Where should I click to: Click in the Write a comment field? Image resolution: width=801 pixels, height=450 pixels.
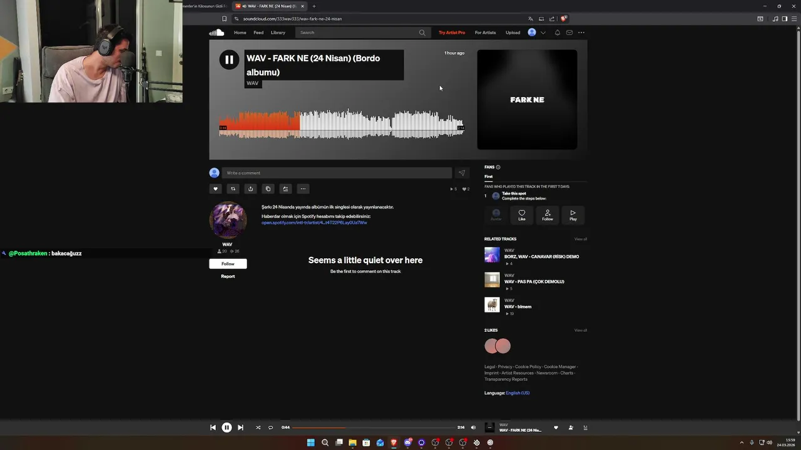click(x=337, y=173)
